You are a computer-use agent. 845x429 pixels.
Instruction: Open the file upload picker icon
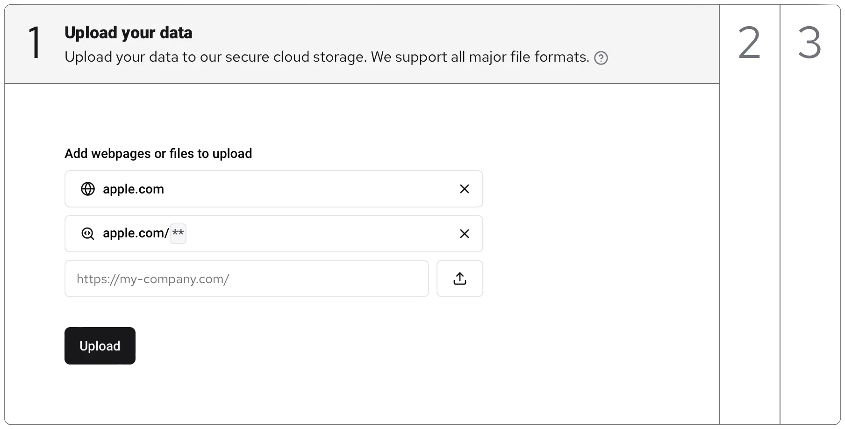459,279
